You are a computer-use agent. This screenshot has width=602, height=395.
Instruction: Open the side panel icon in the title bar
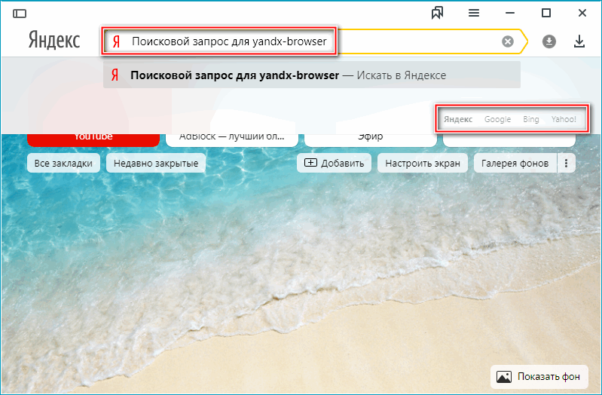coord(20,13)
